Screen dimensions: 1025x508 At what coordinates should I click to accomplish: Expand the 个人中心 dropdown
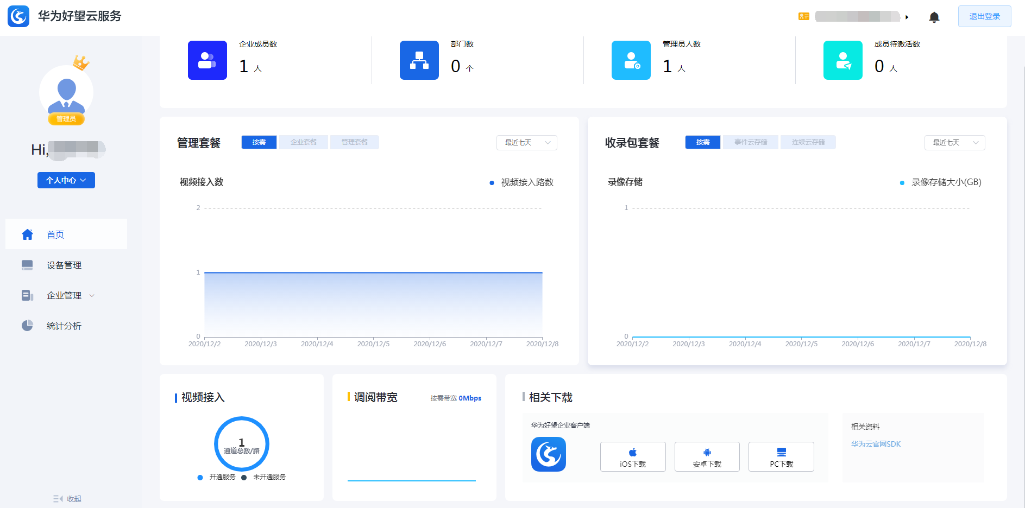click(66, 180)
